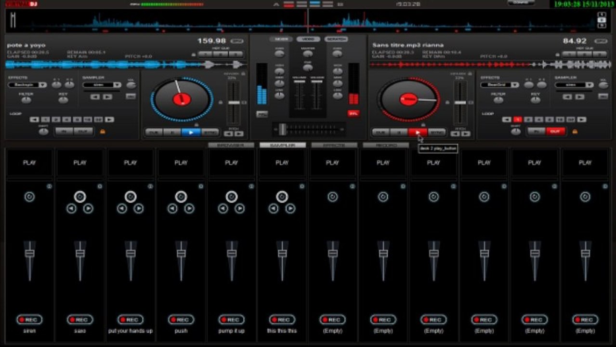Select the MIXER center panel tab
The height and width of the screenshot is (347, 616).
[281, 39]
